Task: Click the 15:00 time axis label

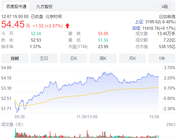Action: (154, 117)
